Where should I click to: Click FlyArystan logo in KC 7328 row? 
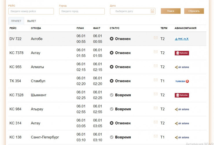pyautogui.click(x=182, y=95)
